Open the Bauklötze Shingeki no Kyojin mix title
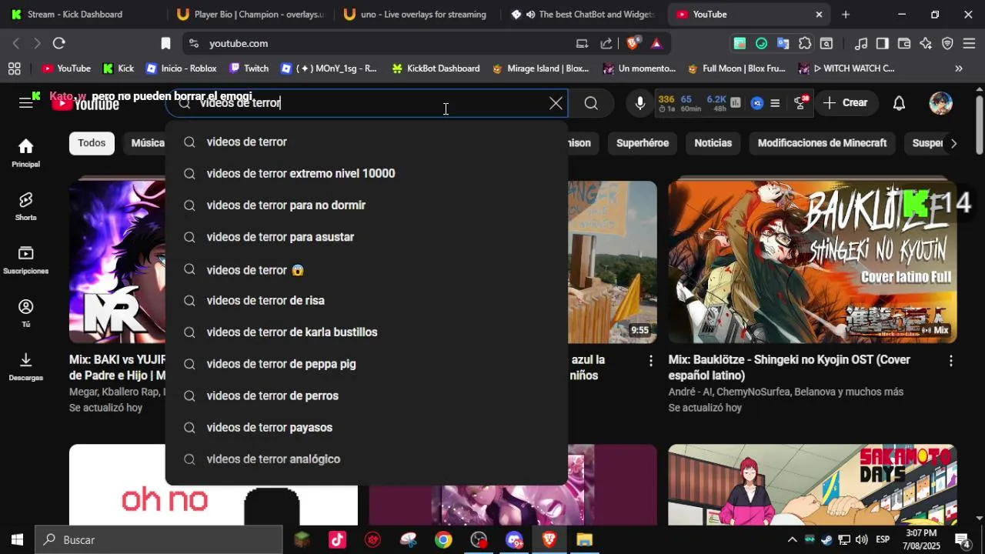985x554 pixels. (789, 368)
